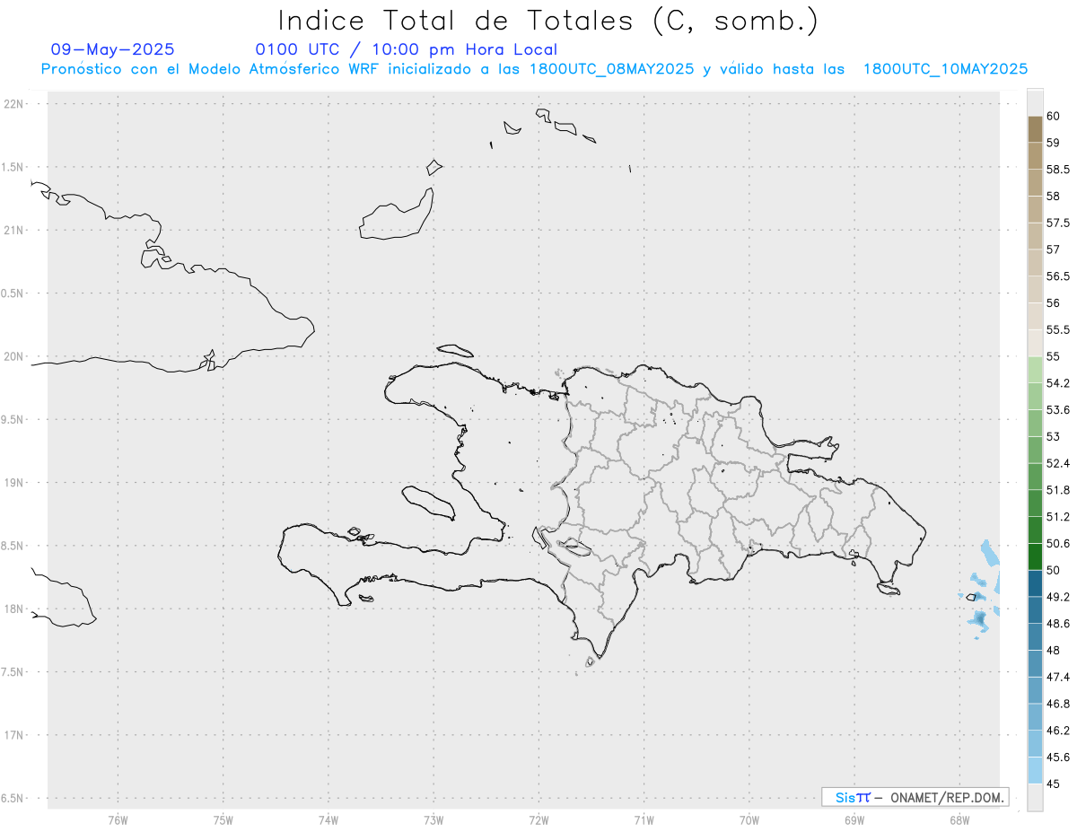This screenshot has height=832, width=1077.
Task: Click the colorbar value '48'
Action: click(x=1054, y=651)
